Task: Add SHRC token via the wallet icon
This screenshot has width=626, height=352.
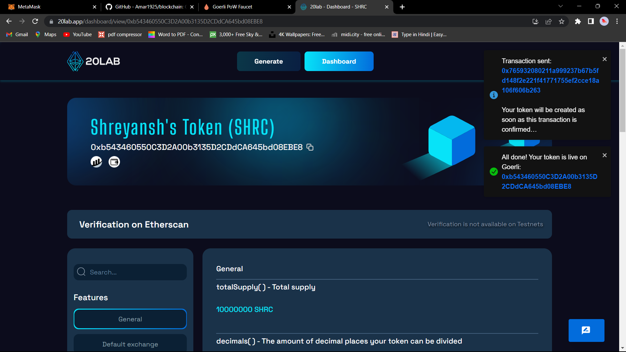Action: point(114,162)
